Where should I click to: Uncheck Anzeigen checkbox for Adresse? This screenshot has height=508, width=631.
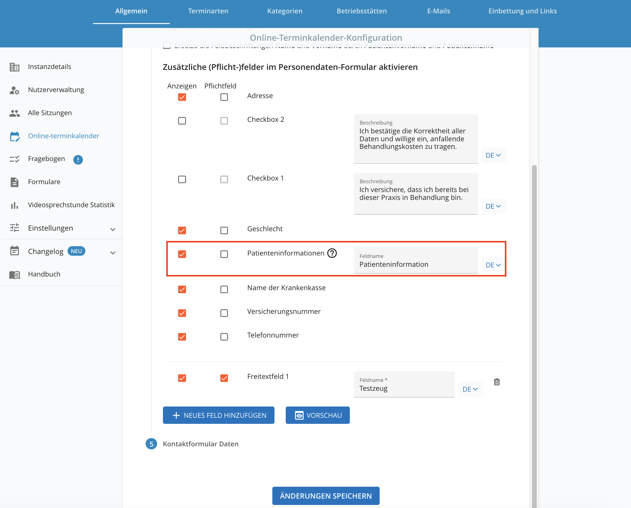[x=182, y=97]
